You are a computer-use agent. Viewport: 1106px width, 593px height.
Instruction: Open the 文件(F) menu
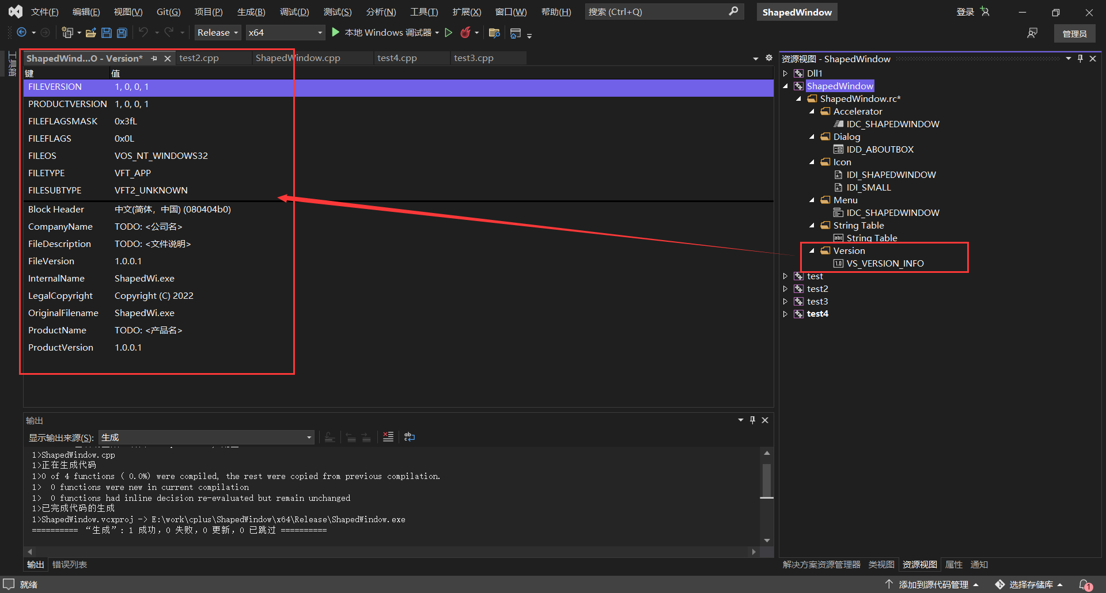(x=44, y=12)
